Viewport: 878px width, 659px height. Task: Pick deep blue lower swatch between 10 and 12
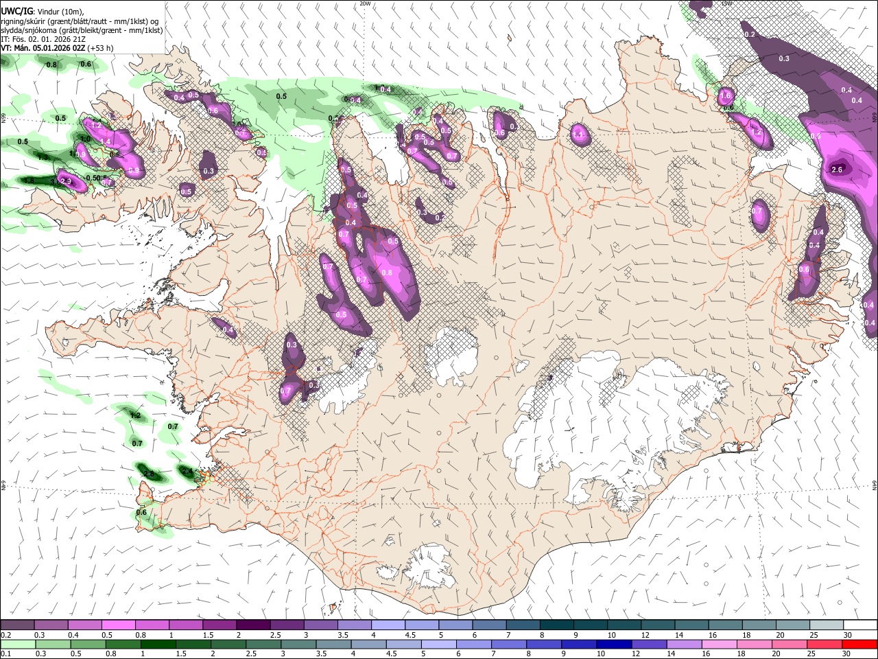pyautogui.click(x=615, y=645)
